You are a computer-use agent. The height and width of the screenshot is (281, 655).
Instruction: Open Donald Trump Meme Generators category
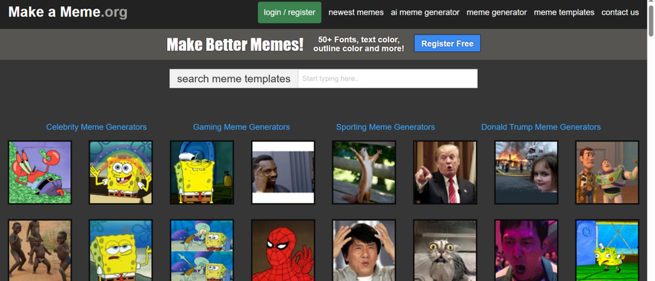click(541, 127)
